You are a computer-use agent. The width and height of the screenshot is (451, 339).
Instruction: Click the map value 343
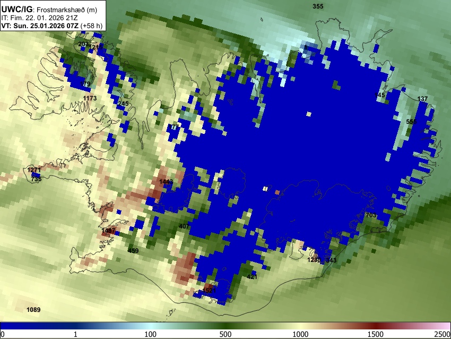click(x=331, y=260)
